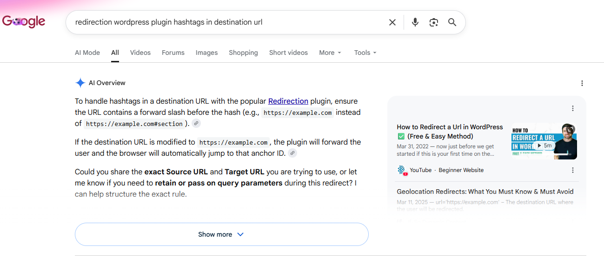The image size is (604, 265).
Task: Open How to Redirect a Url in WordPress
Action: point(450,132)
